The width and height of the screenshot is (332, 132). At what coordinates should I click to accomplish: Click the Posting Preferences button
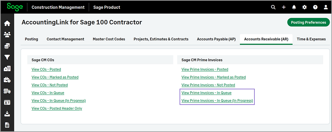click(x=309, y=22)
